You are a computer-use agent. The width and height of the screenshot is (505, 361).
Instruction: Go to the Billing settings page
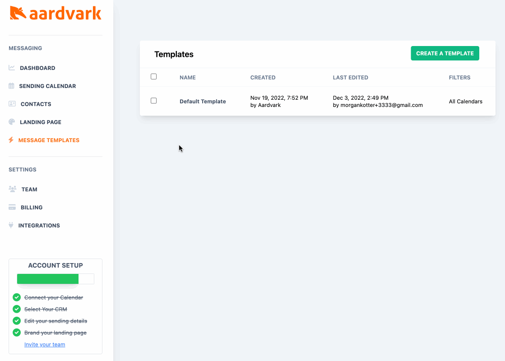(32, 208)
